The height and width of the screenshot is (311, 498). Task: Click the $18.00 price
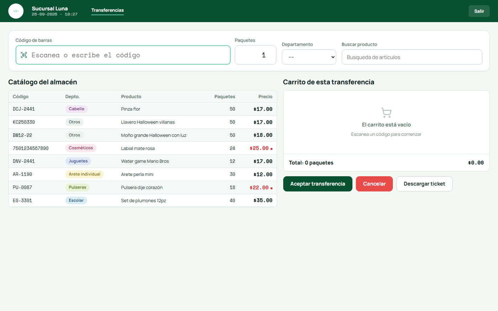pos(263,135)
